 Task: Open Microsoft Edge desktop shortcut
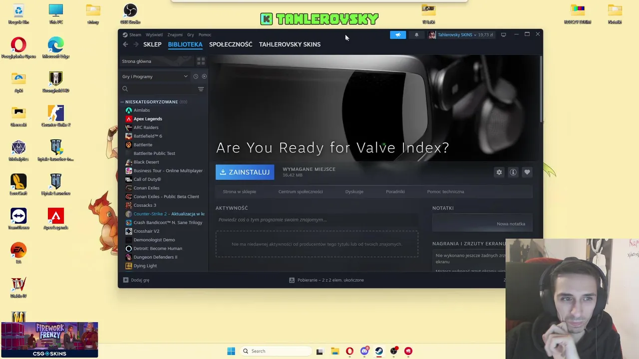(55, 48)
